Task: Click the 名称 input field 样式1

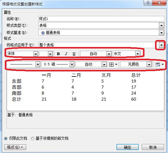Action: 101,19
